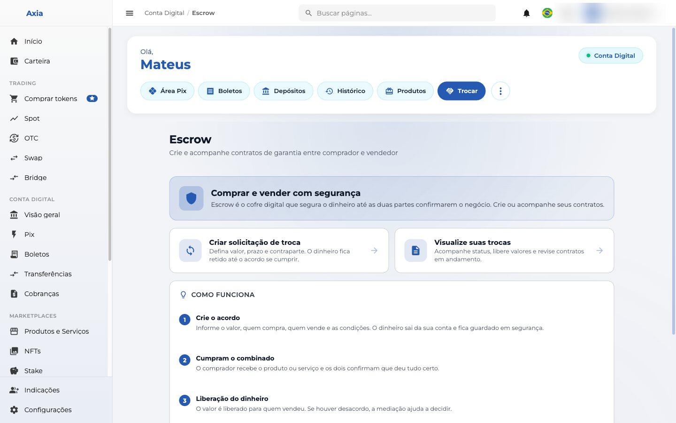Open the Depósitos tab

click(284, 91)
